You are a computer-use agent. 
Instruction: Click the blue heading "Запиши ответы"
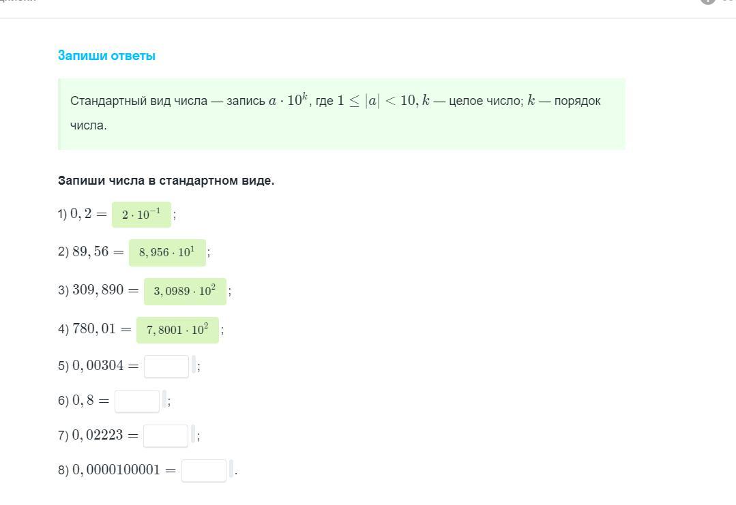(106, 56)
